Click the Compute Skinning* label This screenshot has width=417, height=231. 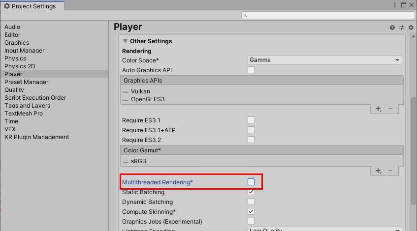149,212
